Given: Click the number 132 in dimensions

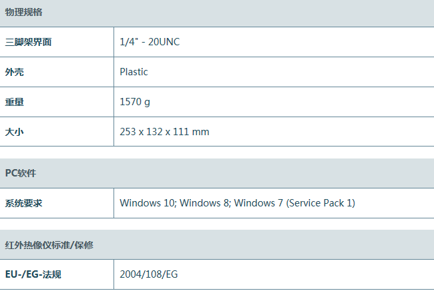Looking at the screenshot, I should 156,132.
